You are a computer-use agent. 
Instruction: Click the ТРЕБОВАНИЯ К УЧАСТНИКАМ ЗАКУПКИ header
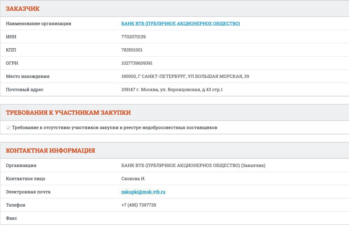(68, 112)
